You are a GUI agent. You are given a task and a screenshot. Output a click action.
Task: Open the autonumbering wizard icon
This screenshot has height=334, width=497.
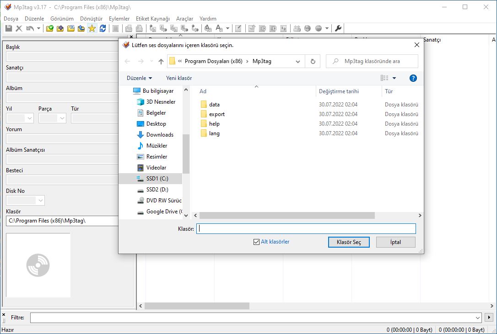284,28
